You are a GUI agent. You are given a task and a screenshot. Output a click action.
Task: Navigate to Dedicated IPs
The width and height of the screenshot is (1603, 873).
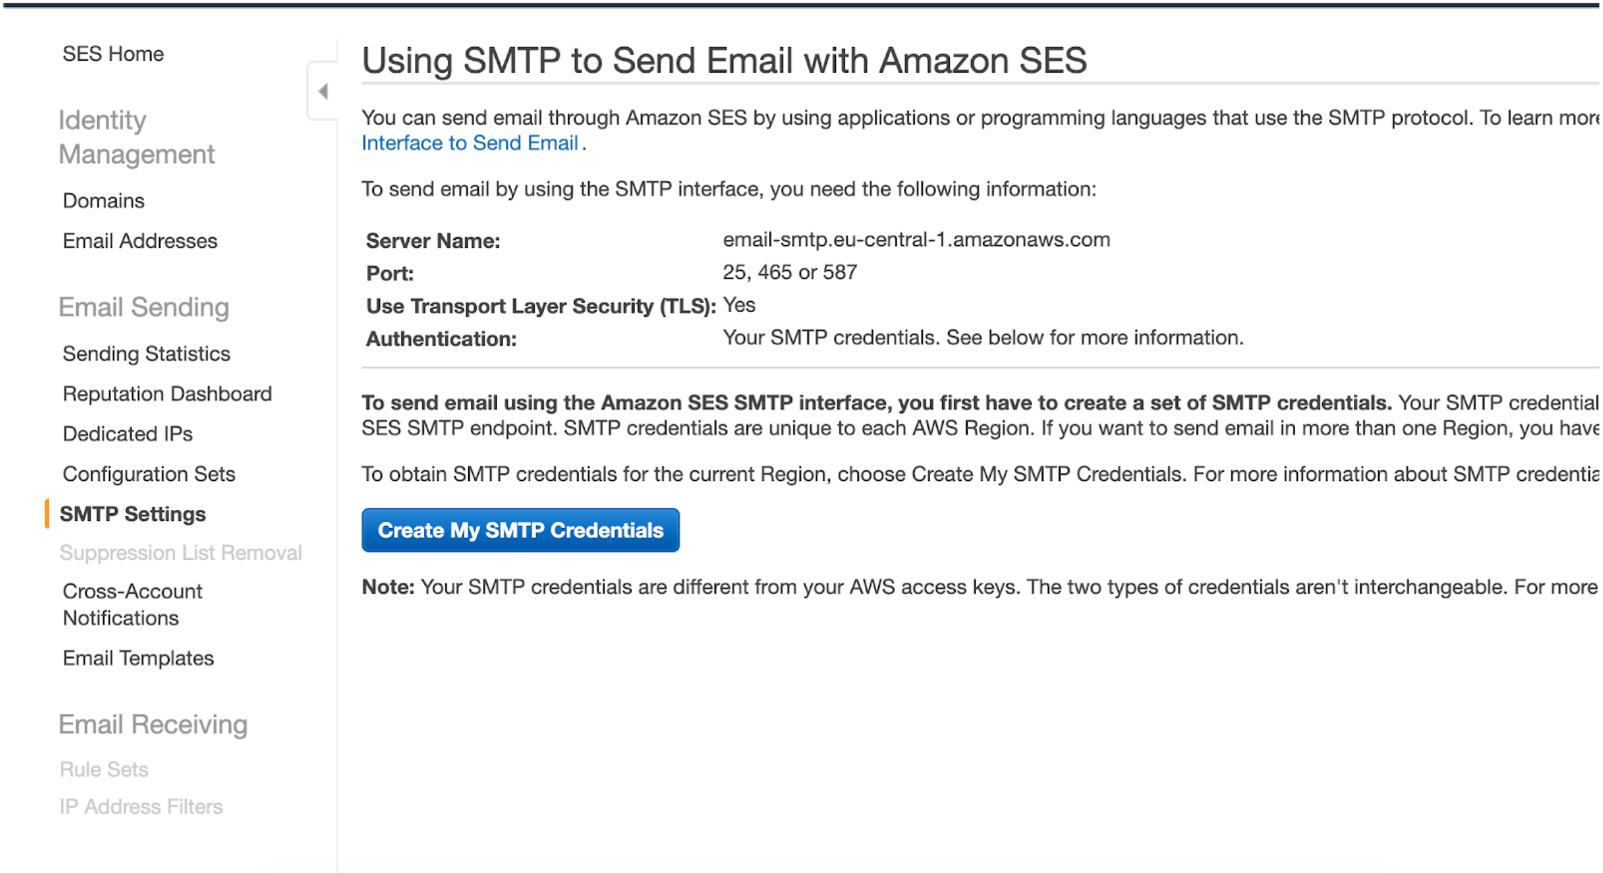click(127, 434)
